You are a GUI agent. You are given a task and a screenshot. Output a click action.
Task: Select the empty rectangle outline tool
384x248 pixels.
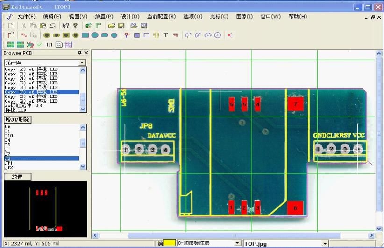[146, 35]
